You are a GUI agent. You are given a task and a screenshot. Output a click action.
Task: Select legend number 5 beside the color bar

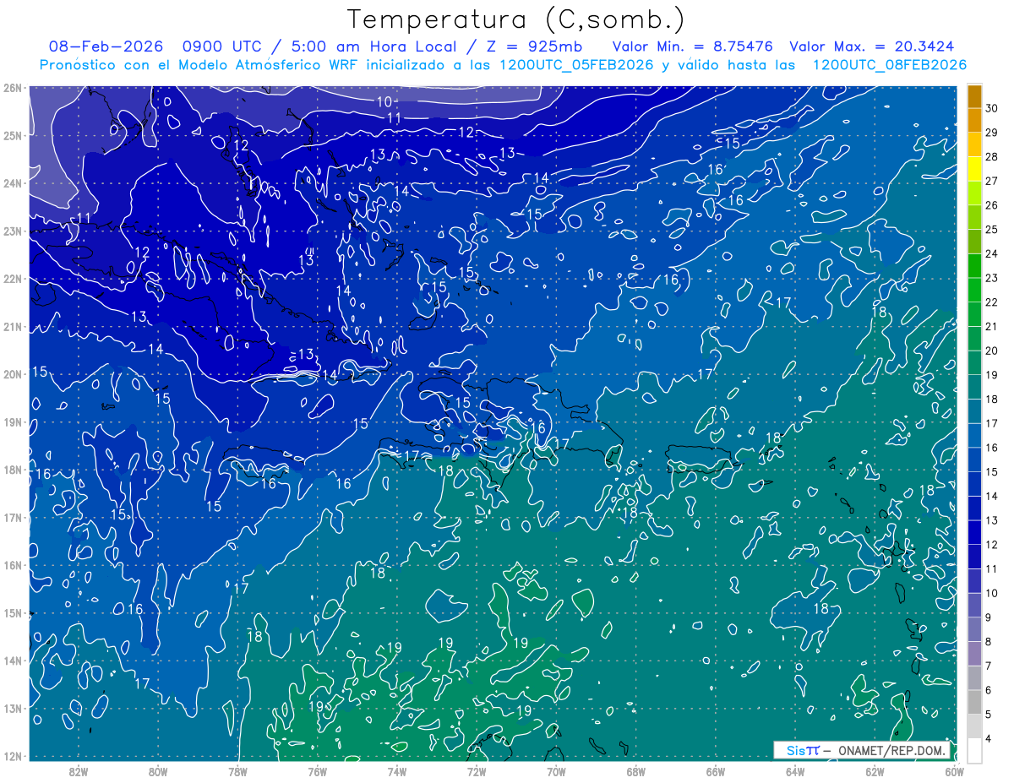tap(989, 714)
